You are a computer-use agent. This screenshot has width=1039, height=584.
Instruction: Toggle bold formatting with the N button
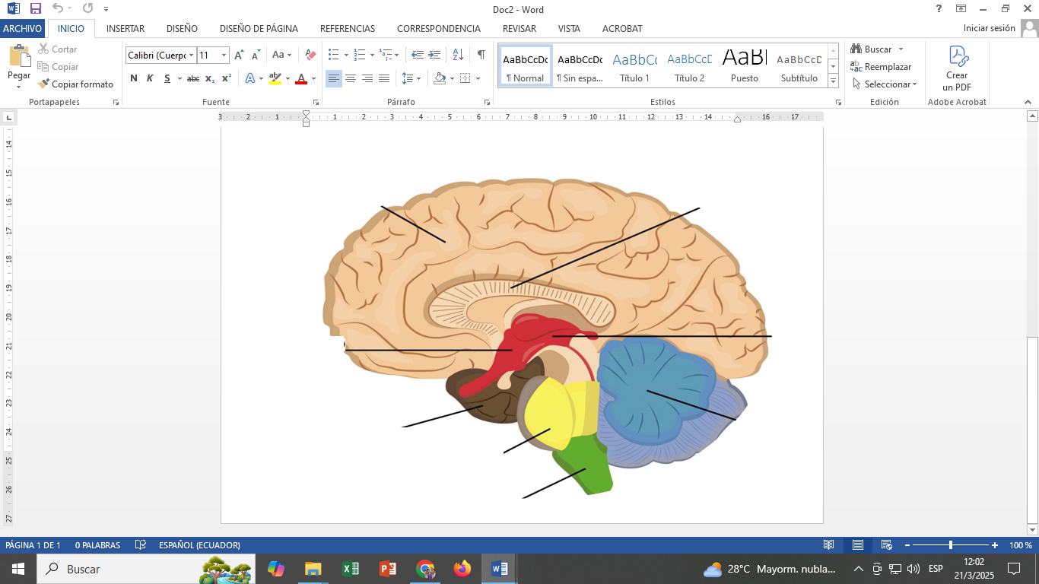134,78
